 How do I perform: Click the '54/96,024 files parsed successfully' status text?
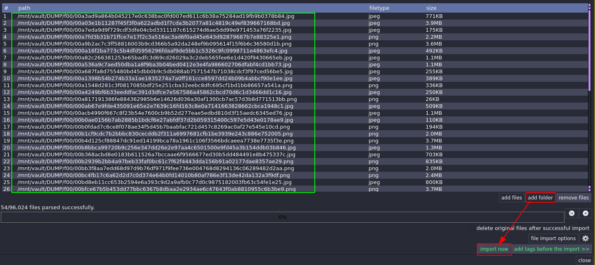[48, 208]
